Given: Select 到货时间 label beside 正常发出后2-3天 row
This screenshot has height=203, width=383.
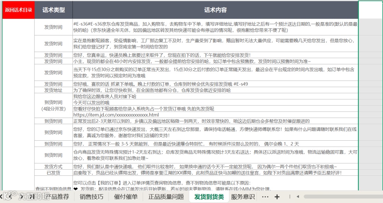Looking at the screenshot, I should tap(54, 121).
